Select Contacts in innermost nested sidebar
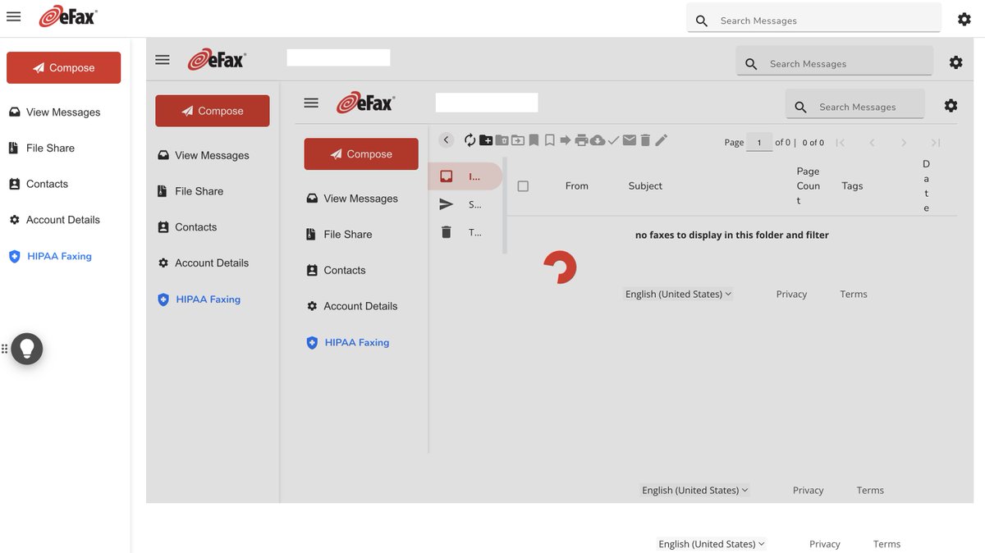The width and height of the screenshot is (985, 553). pyautogui.click(x=335, y=270)
